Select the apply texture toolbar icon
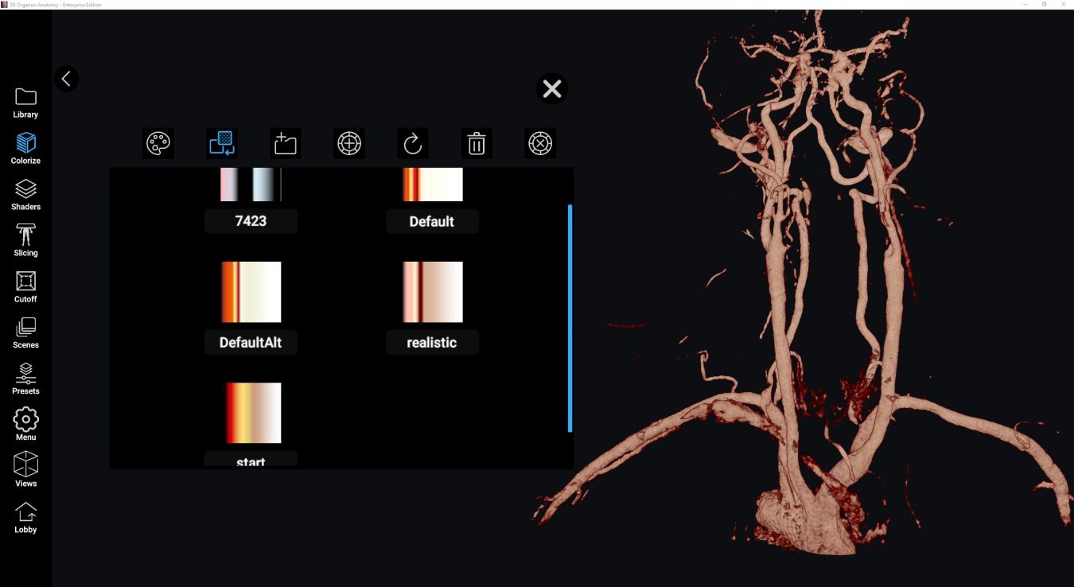The height and width of the screenshot is (587, 1074). (221, 143)
